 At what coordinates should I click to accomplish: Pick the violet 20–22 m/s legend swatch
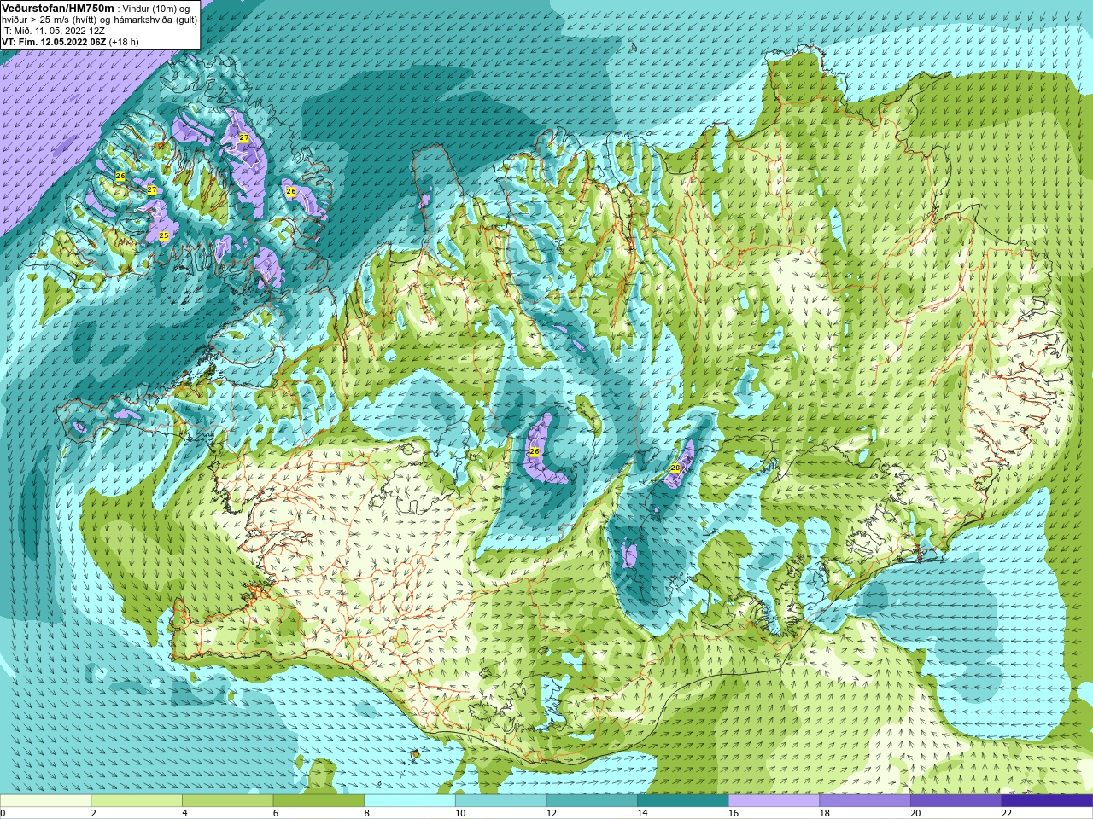(x=956, y=801)
